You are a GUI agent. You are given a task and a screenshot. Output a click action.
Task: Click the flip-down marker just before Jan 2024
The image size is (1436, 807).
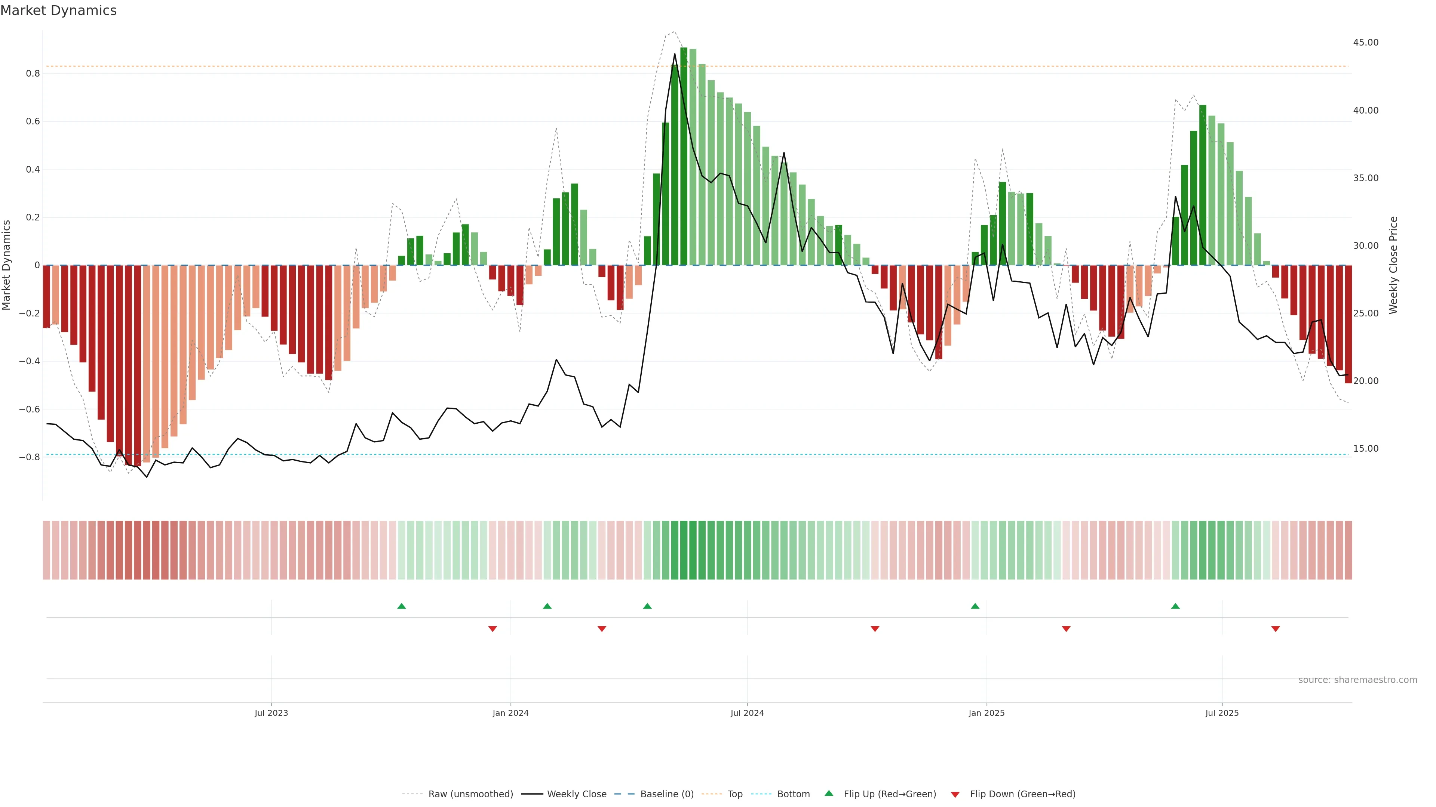coord(492,629)
